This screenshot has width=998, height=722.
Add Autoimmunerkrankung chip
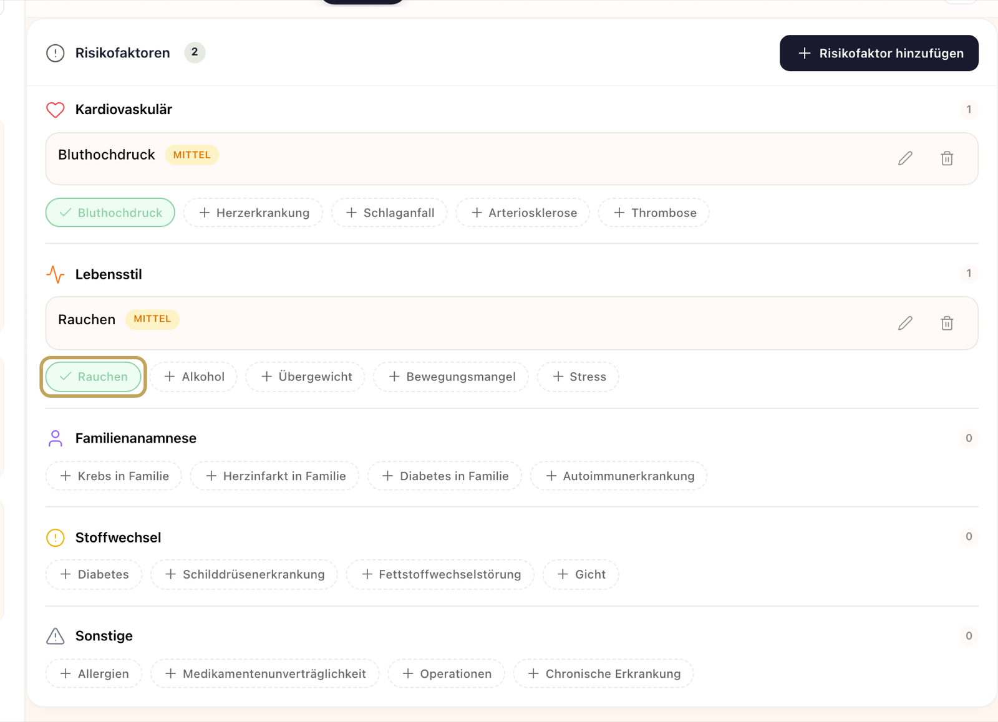pyautogui.click(x=619, y=476)
